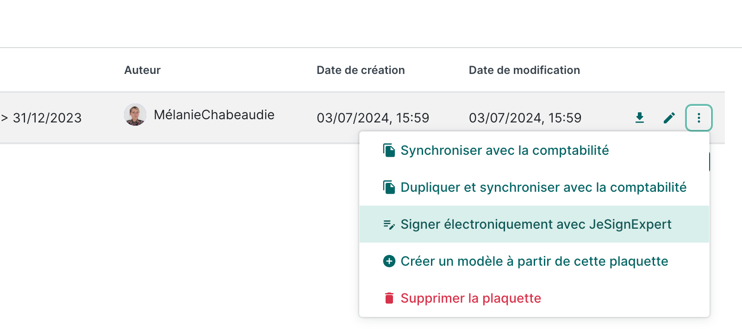Viewport: 742px width, 329px height.
Task: Choose Créer un modèle à partir de cette plaquette
Action: tap(534, 261)
